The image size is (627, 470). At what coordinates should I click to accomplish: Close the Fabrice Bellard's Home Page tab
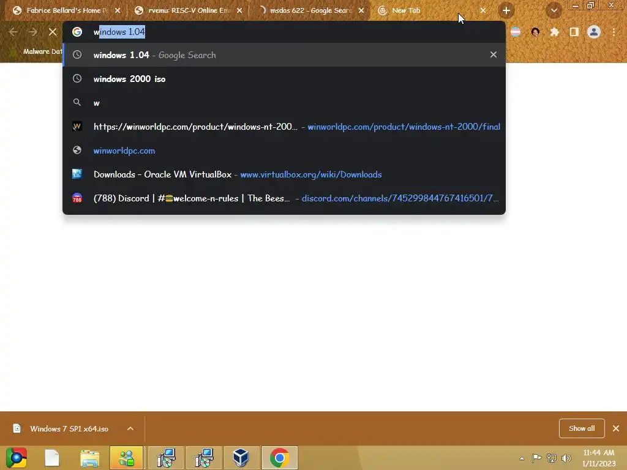pos(118,11)
